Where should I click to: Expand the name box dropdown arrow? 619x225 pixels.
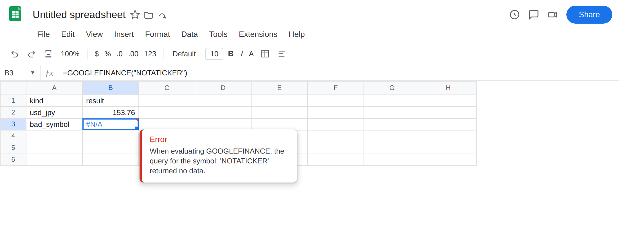point(33,73)
